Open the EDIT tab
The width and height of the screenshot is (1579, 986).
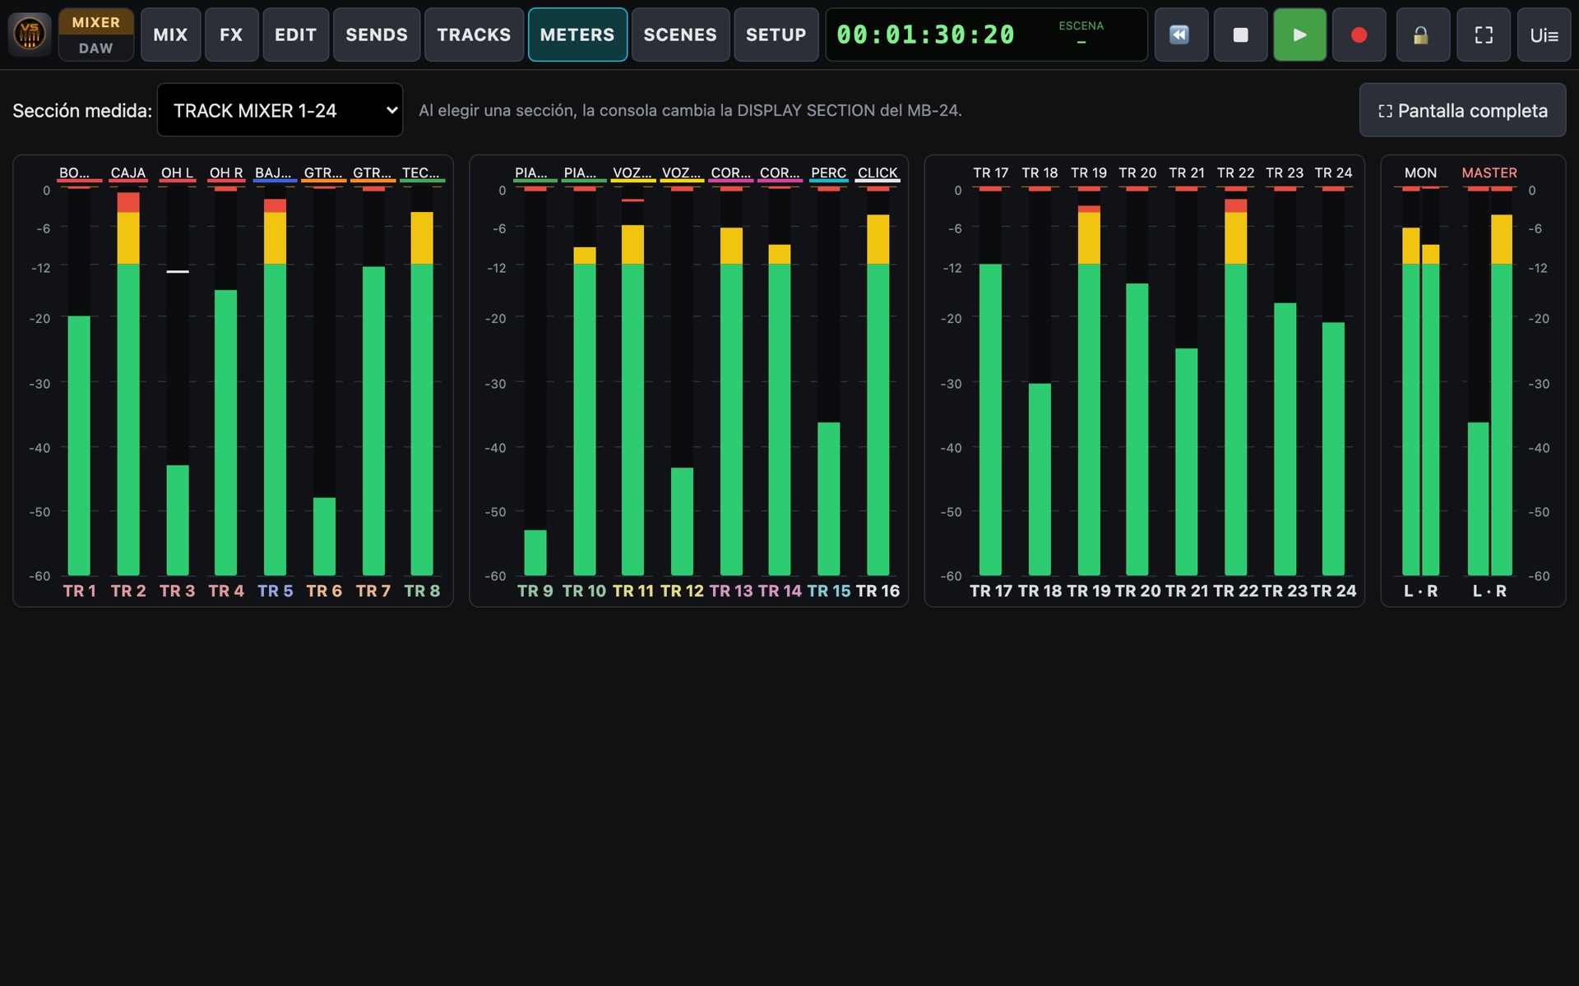[295, 35]
